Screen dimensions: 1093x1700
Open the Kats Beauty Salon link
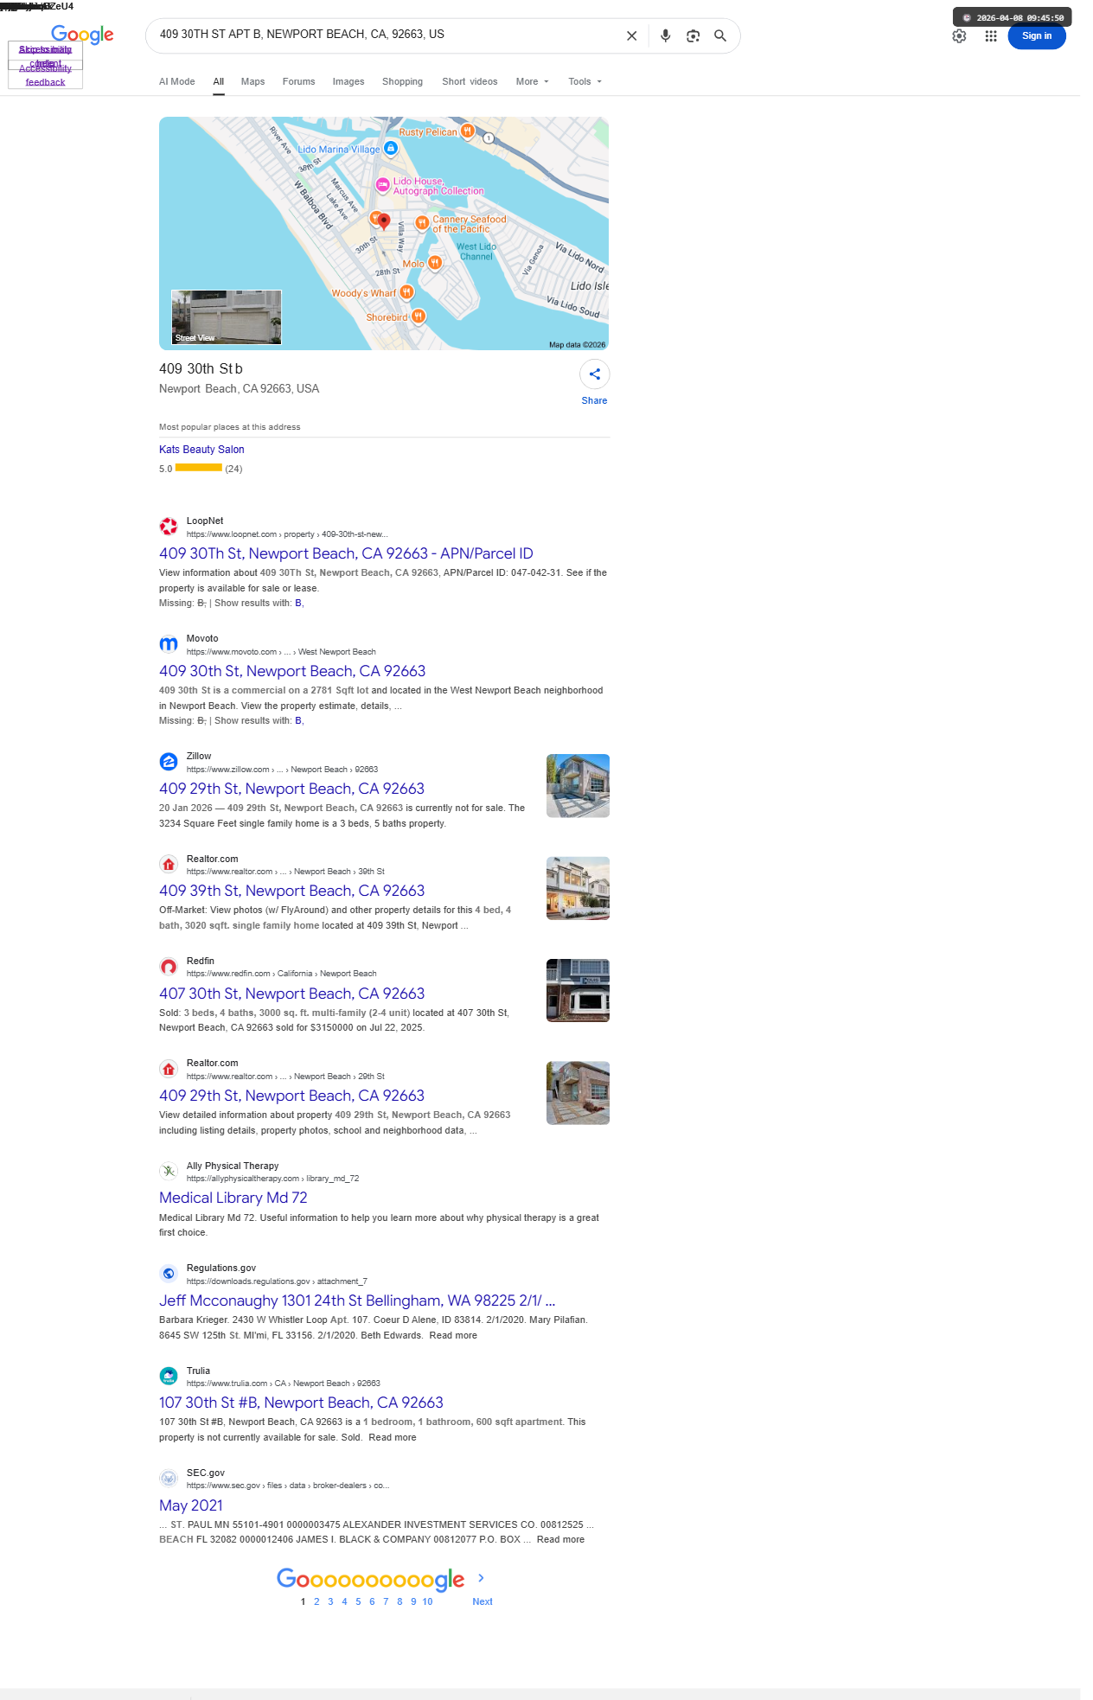(x=201, y=450)
